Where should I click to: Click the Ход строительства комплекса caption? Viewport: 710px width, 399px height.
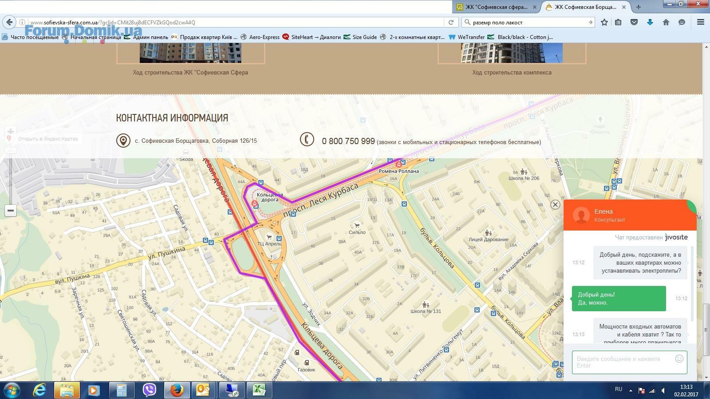point(512,72)
